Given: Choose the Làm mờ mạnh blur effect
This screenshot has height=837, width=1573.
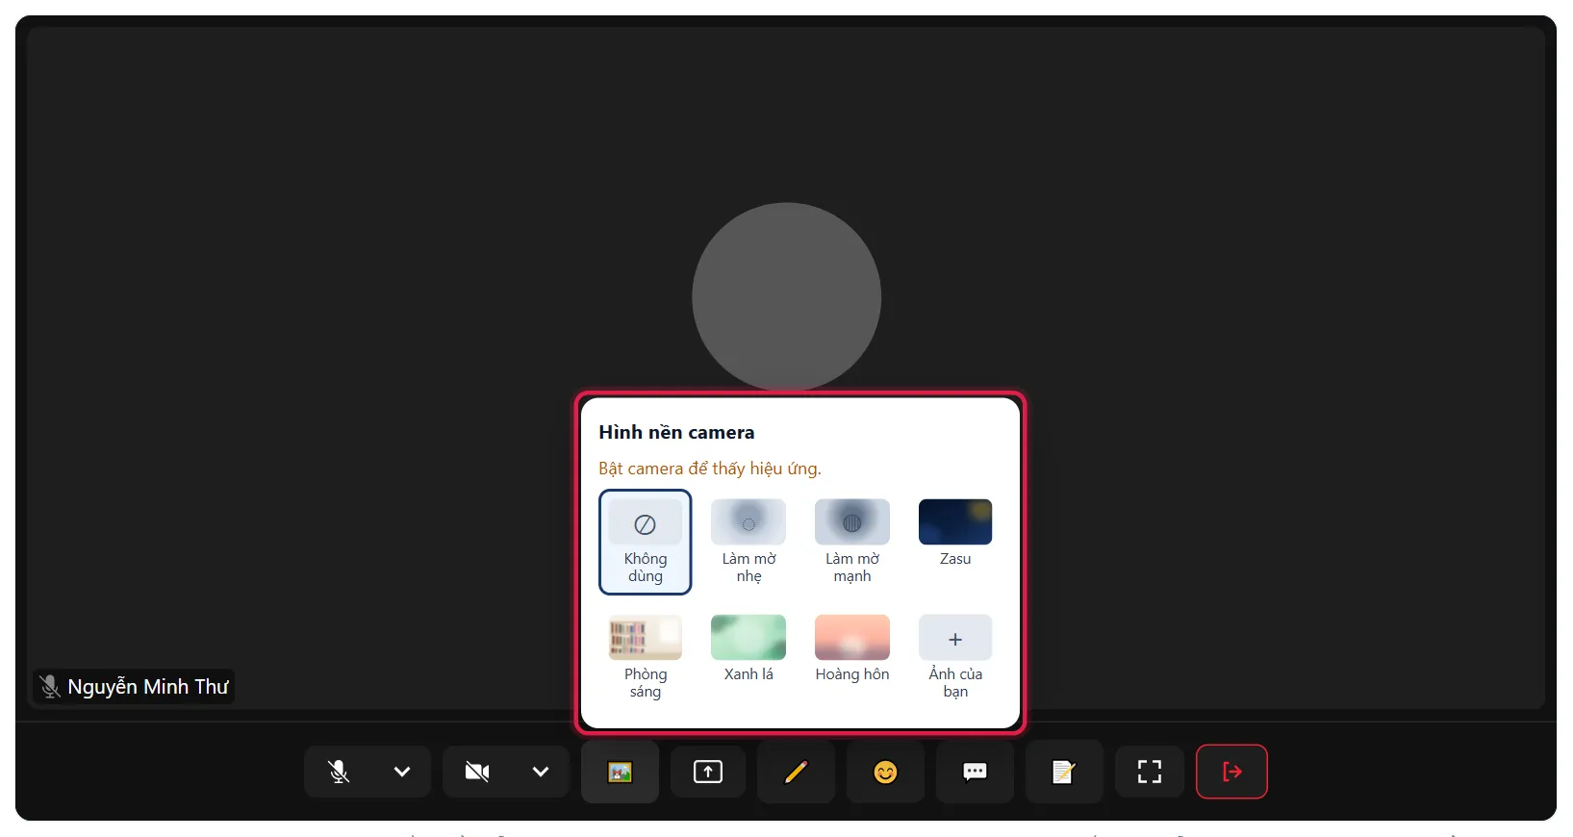Looking at the screenshot, I should 852,543.
